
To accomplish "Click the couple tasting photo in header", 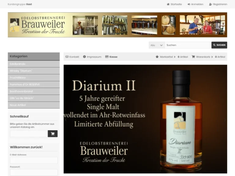I will [202, 25].
